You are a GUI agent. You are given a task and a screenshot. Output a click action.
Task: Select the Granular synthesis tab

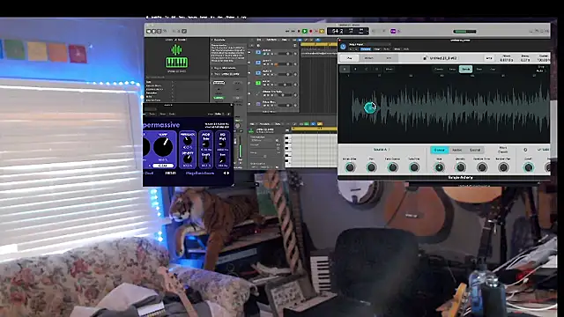pos(439,150)
